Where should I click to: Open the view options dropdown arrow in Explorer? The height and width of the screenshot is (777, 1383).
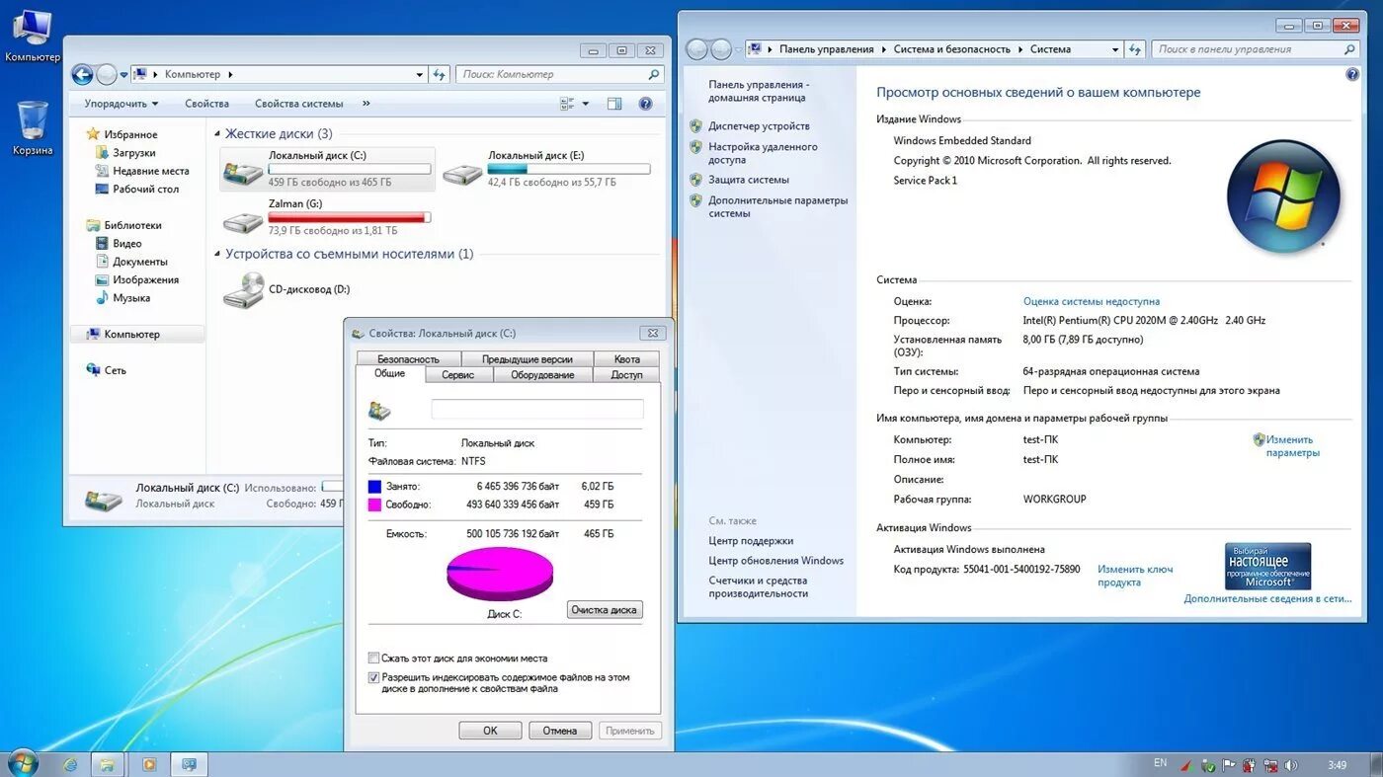click(586, 104)
